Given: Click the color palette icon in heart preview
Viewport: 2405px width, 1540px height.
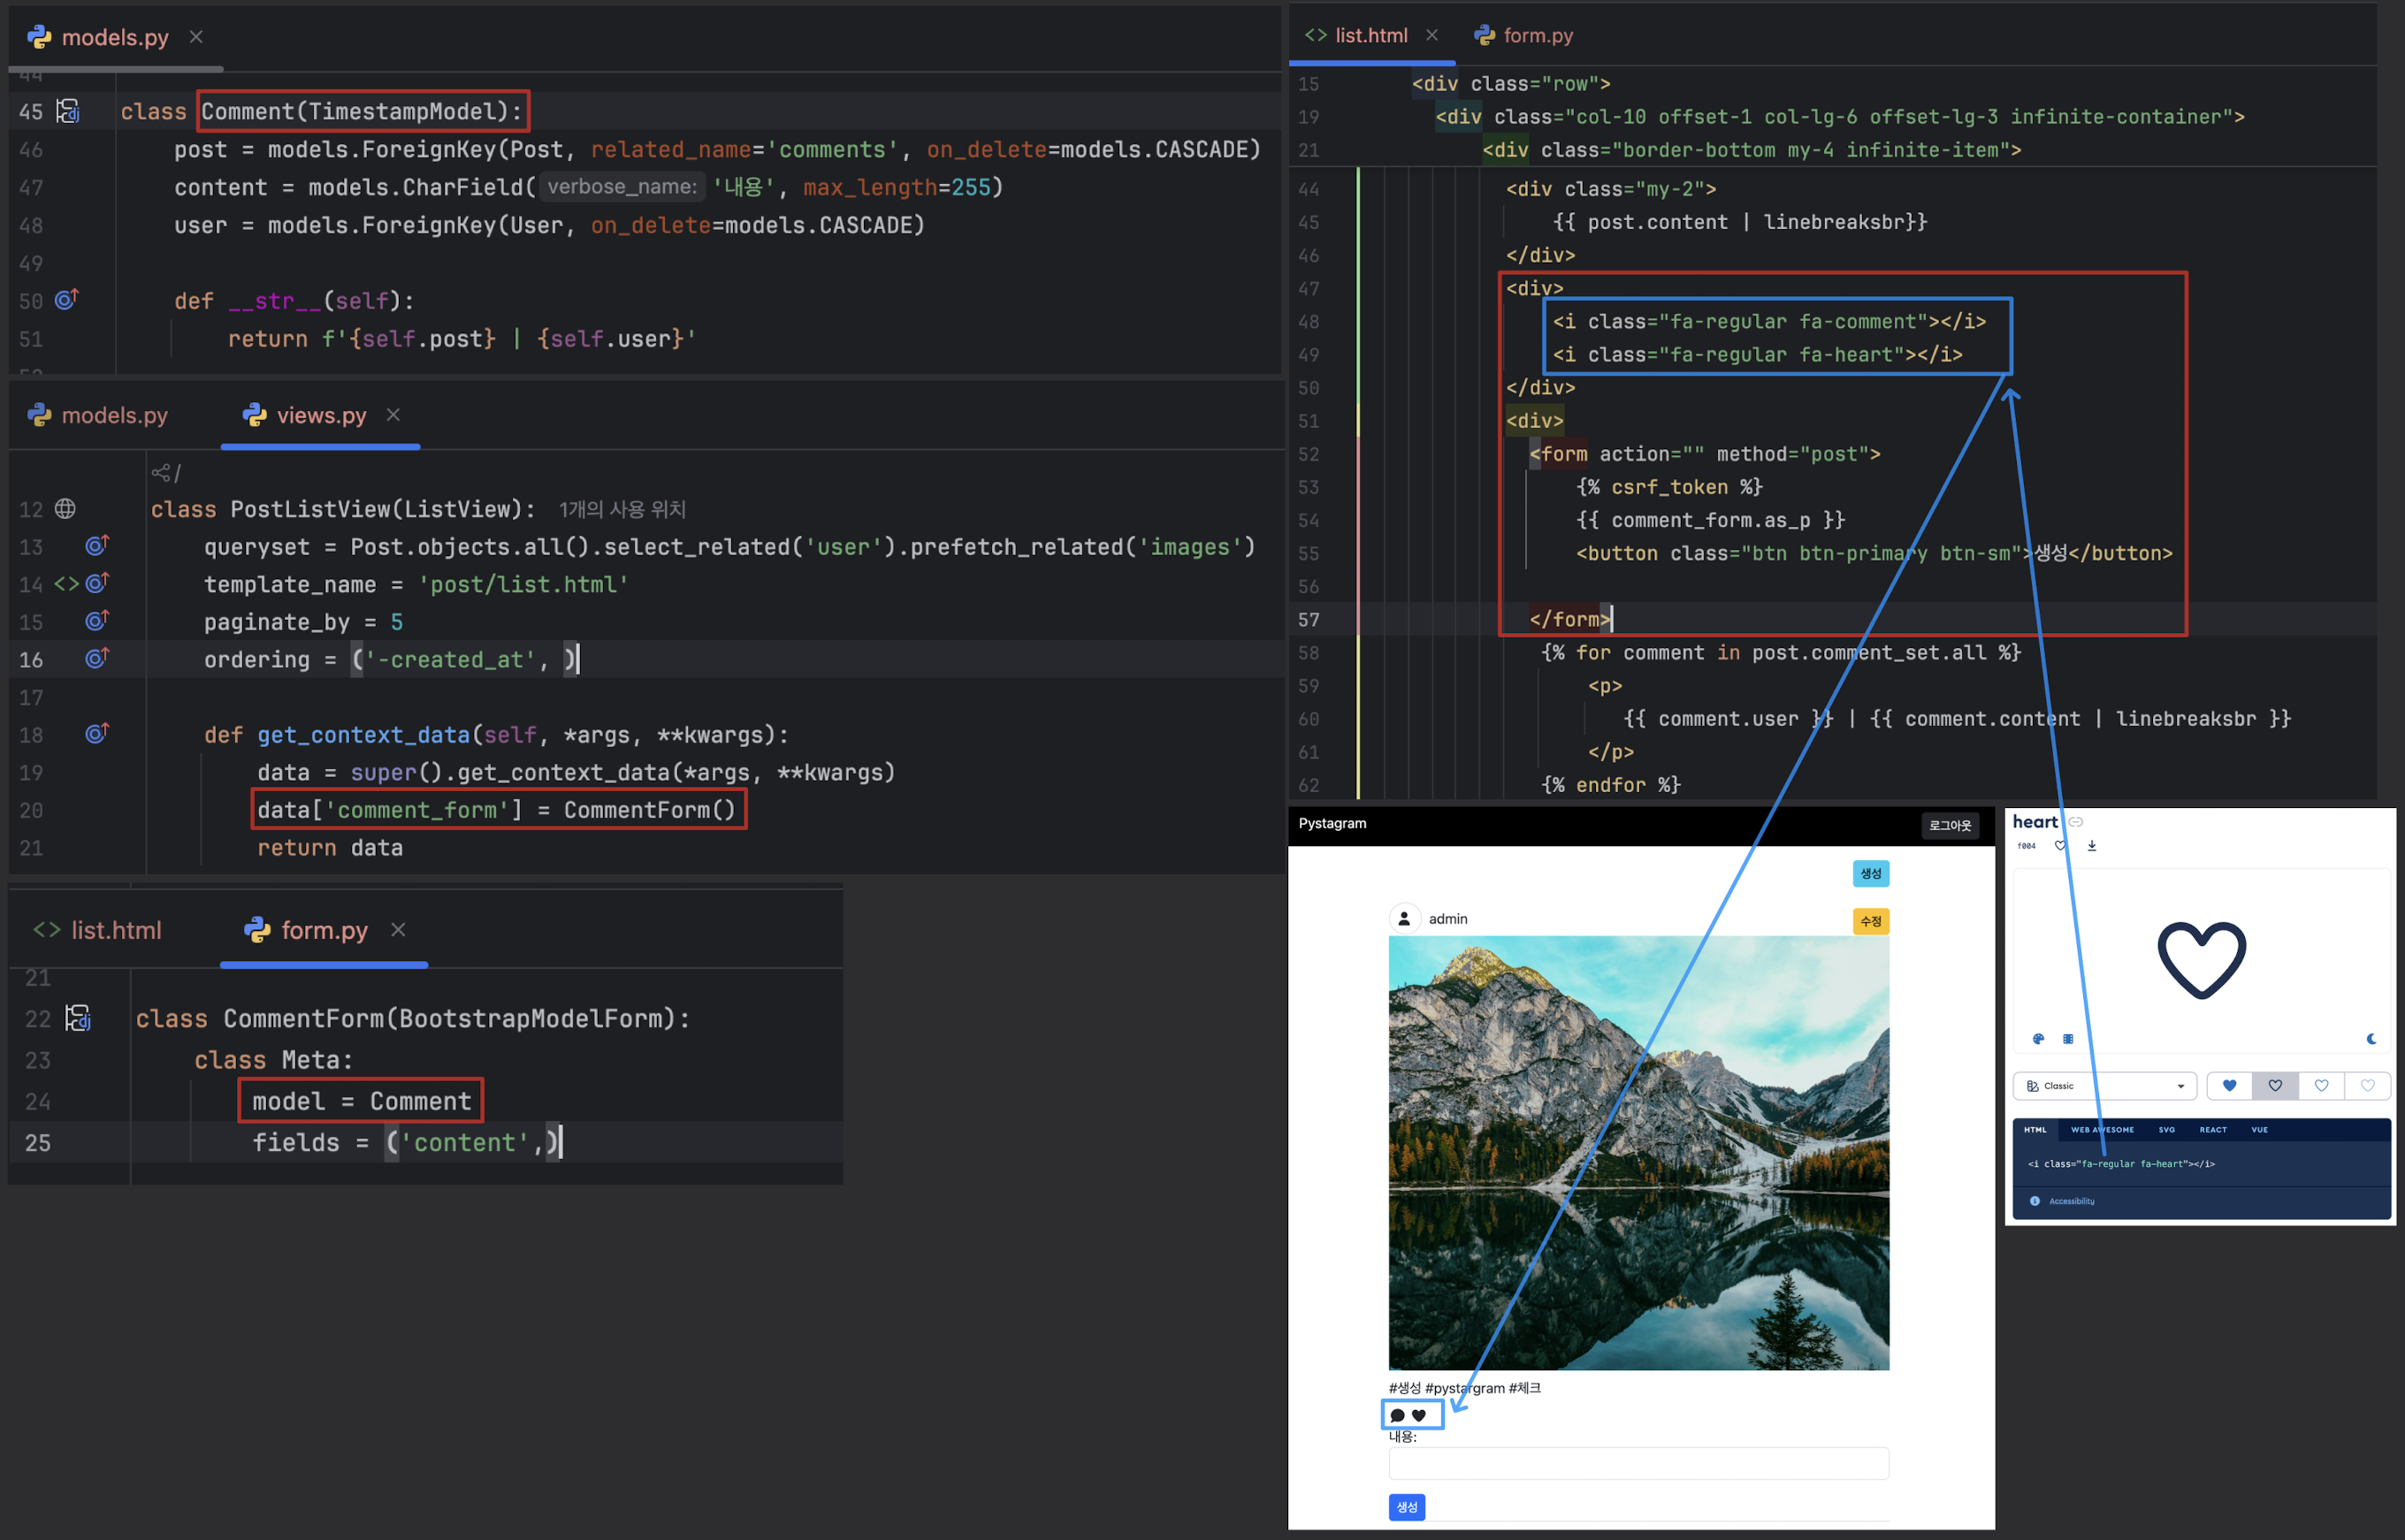Looking at the screenshot, I should coord(2038,1039).
